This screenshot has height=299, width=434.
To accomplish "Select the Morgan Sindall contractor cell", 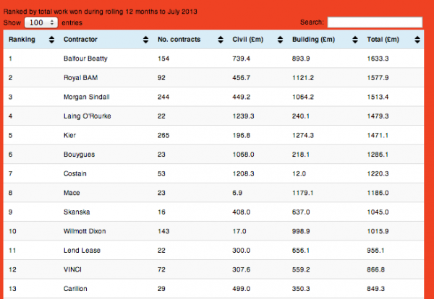I will (87, 97).
